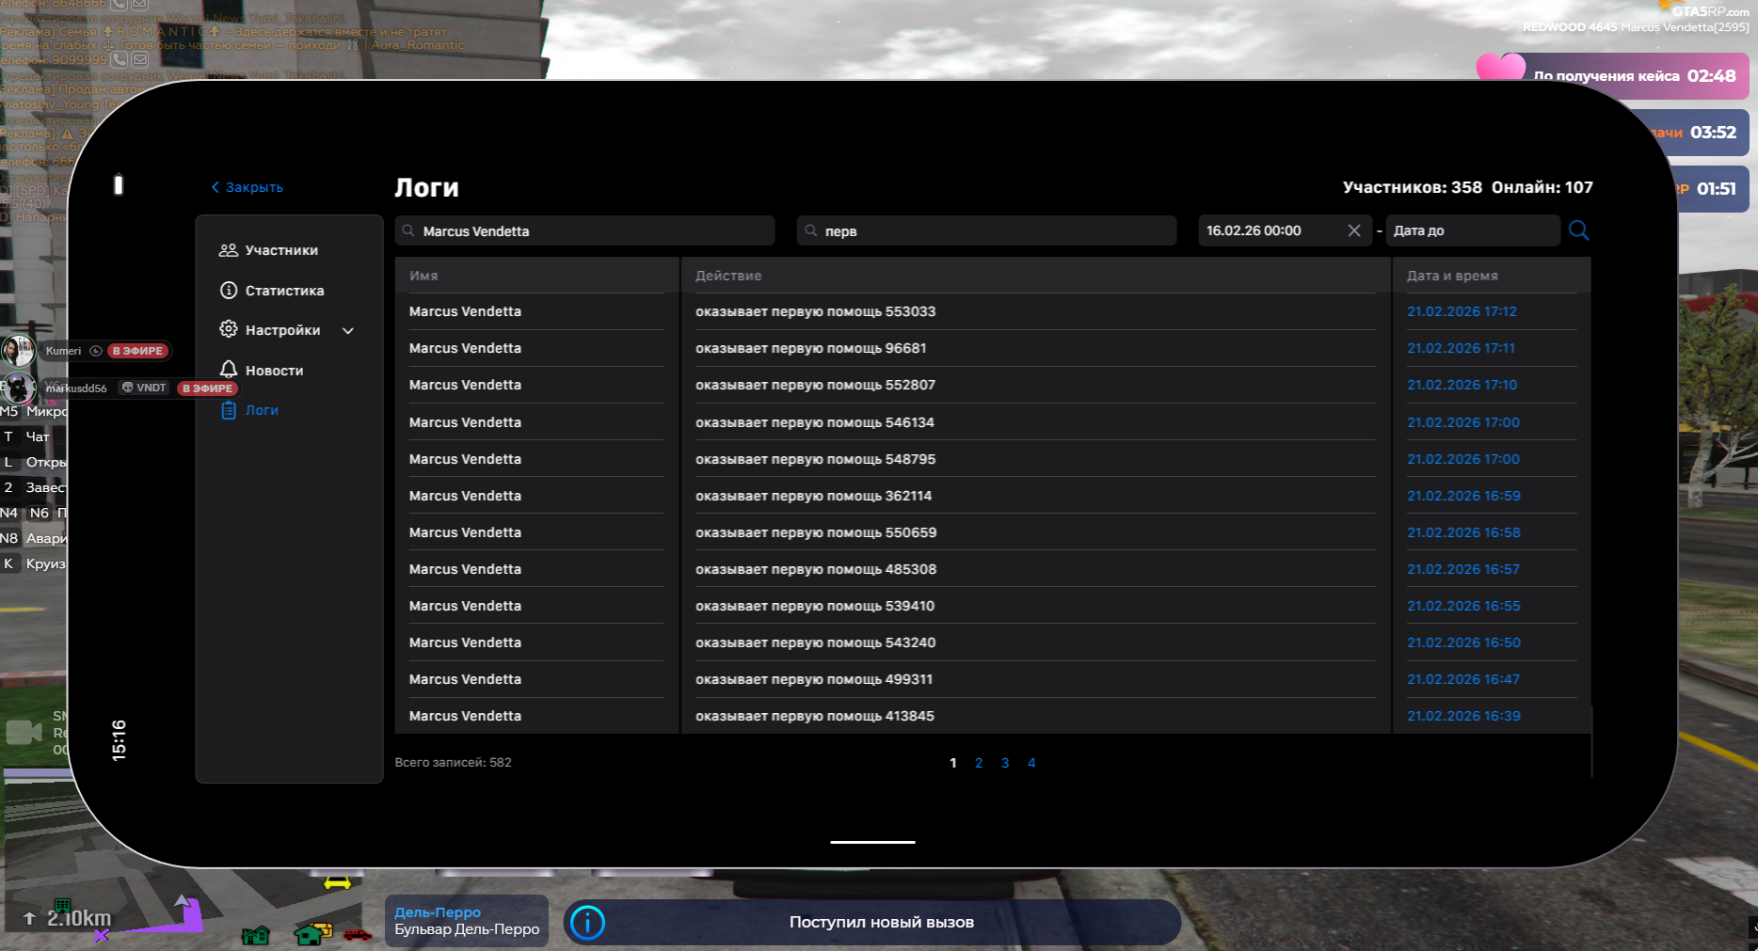The image size is (1758, 951).
Task: Click the Участники people icon
Action: tap(229, 250)
